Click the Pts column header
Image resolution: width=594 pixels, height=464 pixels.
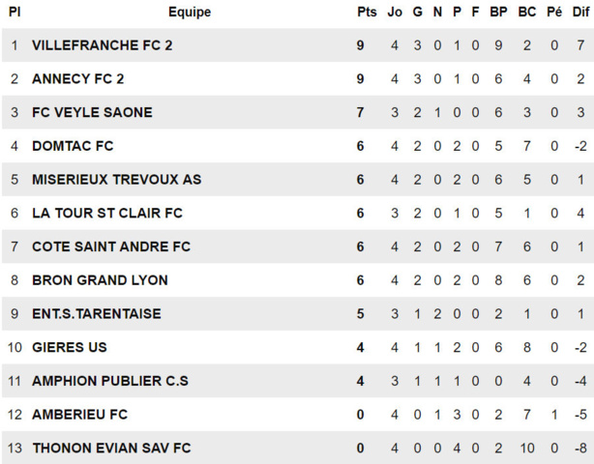tap(367, 13)
